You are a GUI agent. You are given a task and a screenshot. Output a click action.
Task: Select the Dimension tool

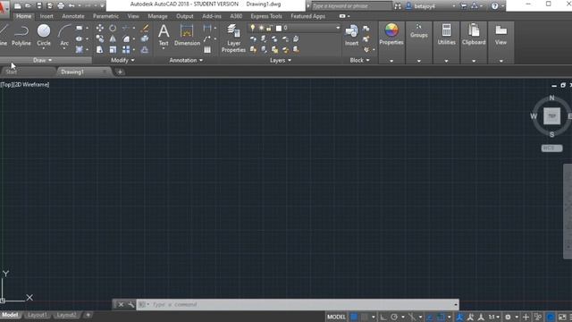point(187,36)
